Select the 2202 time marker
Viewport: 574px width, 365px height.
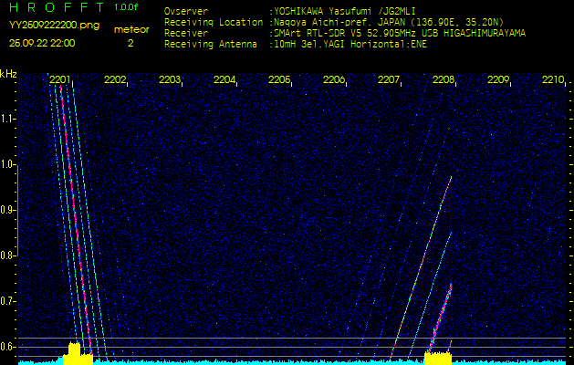click(x=115, y=80)
